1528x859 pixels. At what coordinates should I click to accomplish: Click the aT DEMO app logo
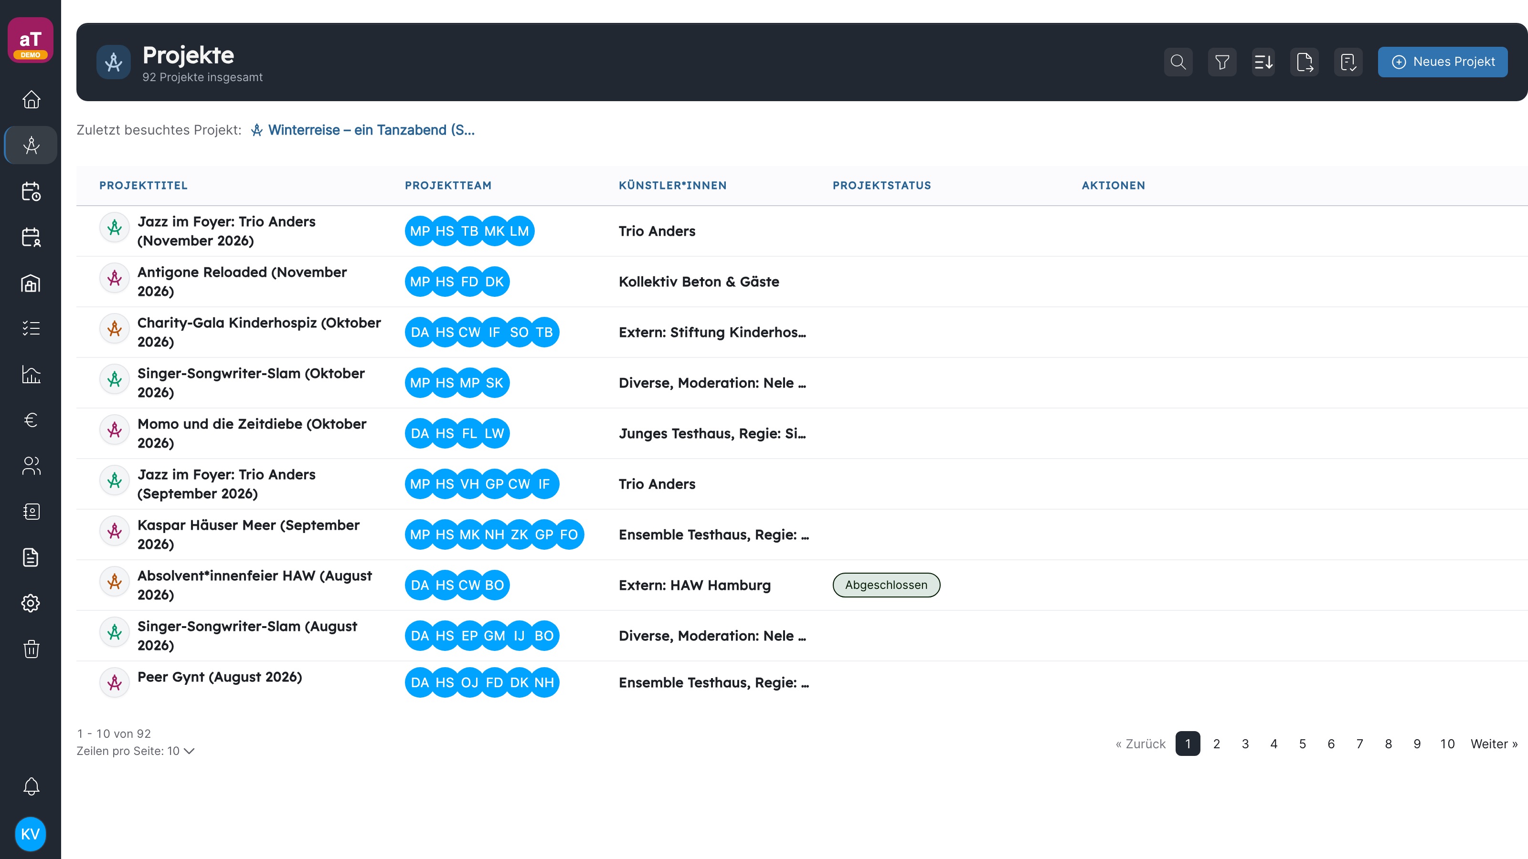pos(30,40)
